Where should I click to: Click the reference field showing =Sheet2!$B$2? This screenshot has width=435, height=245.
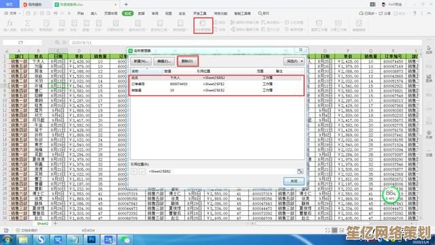222,171
